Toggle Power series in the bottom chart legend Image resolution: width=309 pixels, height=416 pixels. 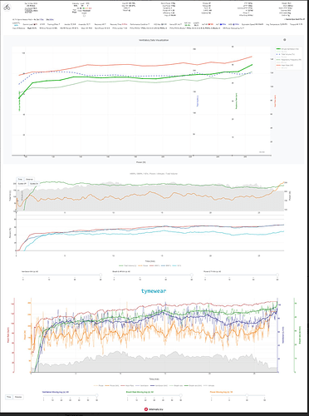pyautogui.click(x=99, y=385)
